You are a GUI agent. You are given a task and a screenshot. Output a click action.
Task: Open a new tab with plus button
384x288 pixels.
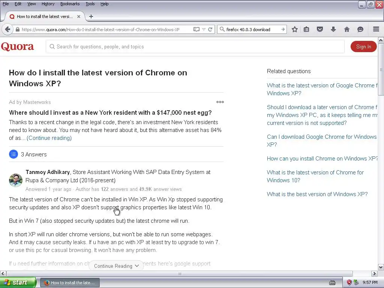pos(91,16)
